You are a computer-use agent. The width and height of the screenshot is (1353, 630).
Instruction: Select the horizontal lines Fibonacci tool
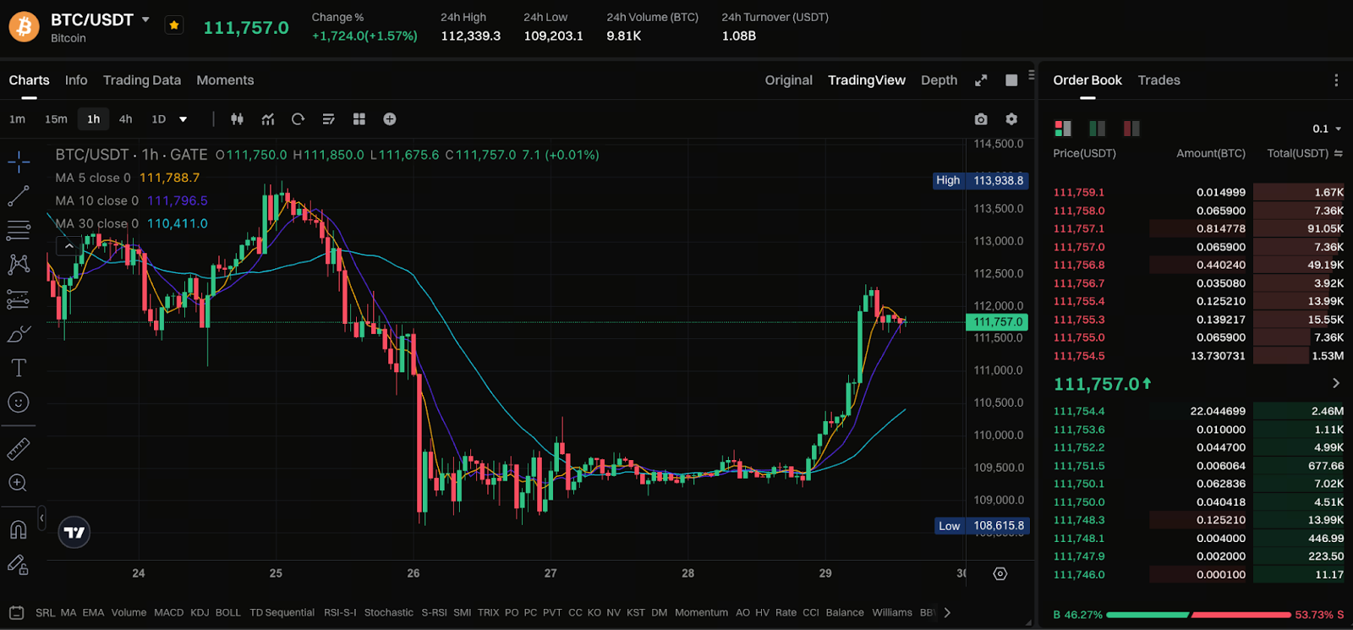pyautogui.click(x=19, y=230)
